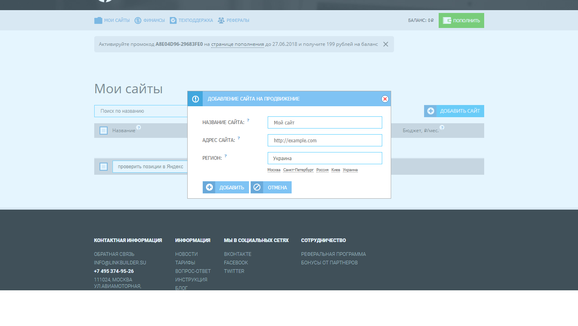Click the green ПОПОЛНИТЬ button
This screenshot has width=578, height=326.
tap(461, 21)
